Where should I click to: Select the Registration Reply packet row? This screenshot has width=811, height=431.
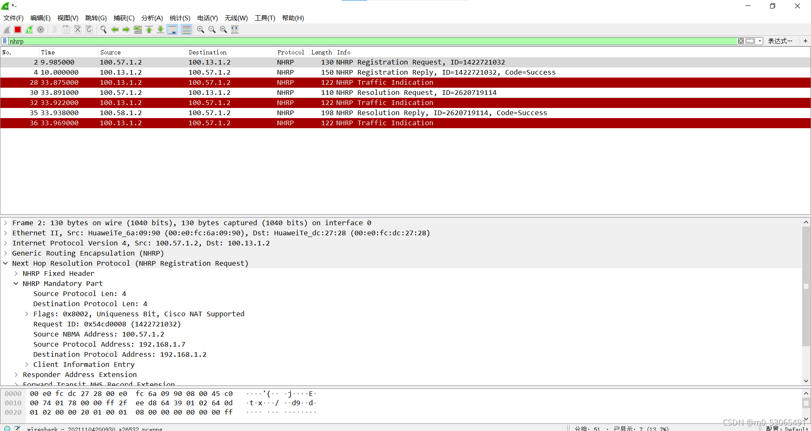(405, 73)
